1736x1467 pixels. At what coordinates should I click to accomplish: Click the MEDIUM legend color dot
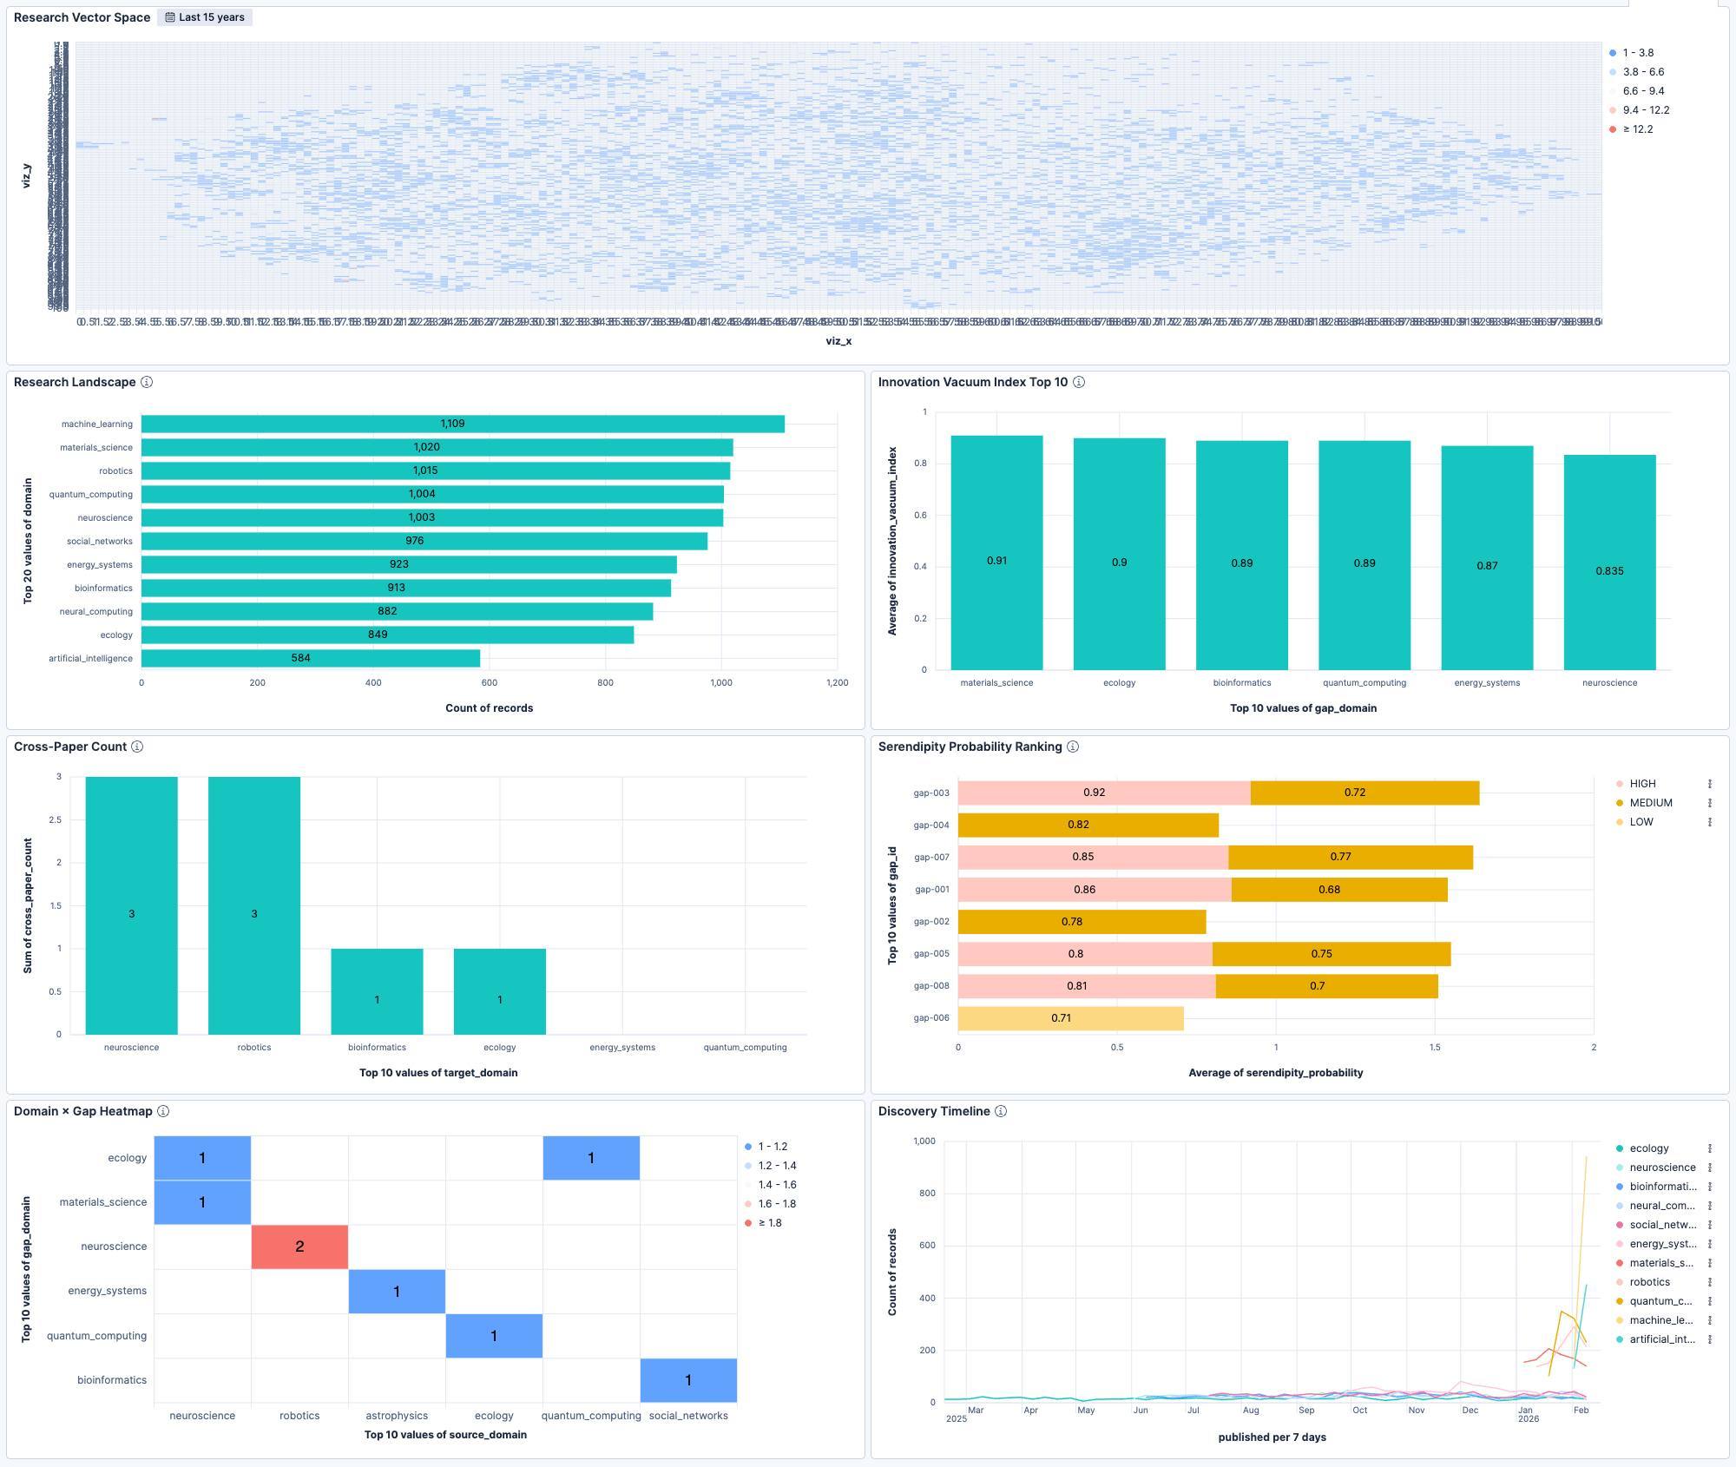(x=1620, y=803)
